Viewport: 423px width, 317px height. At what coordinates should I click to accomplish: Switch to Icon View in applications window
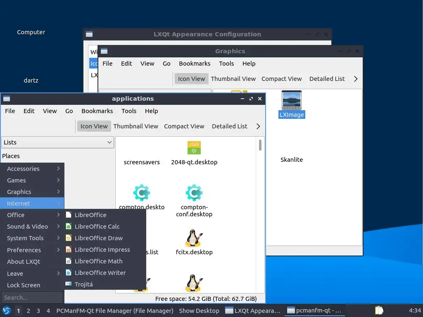click(x=94, y=126)
